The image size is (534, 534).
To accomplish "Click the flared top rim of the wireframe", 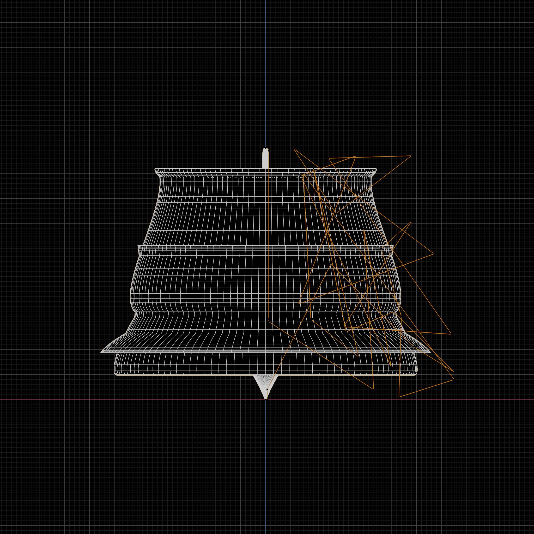I will tap(265, 172).
